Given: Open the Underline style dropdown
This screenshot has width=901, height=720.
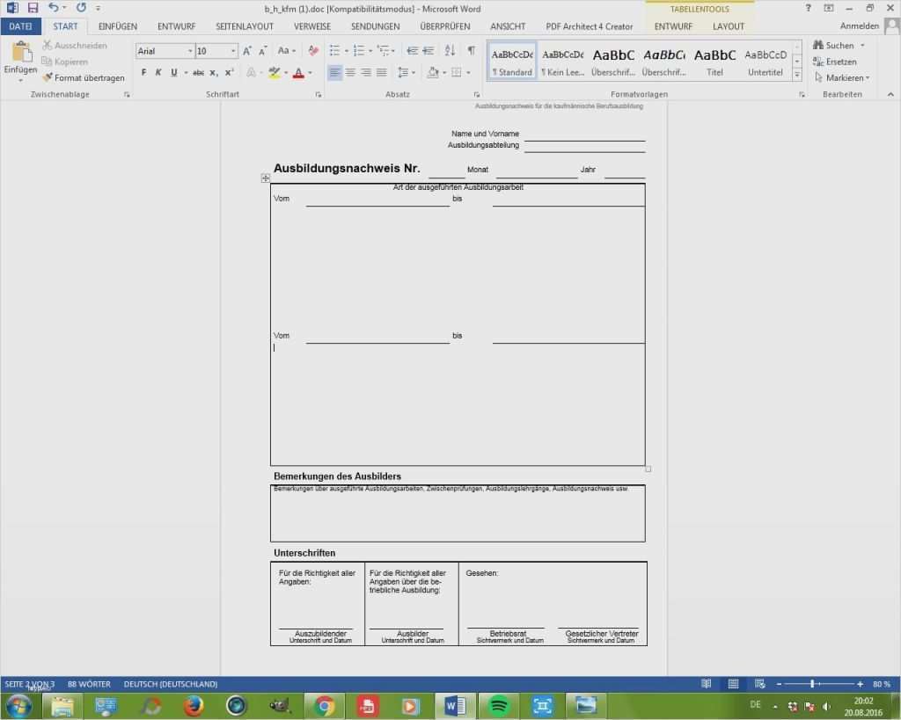Looking at the screenshot, I should 185,71.
